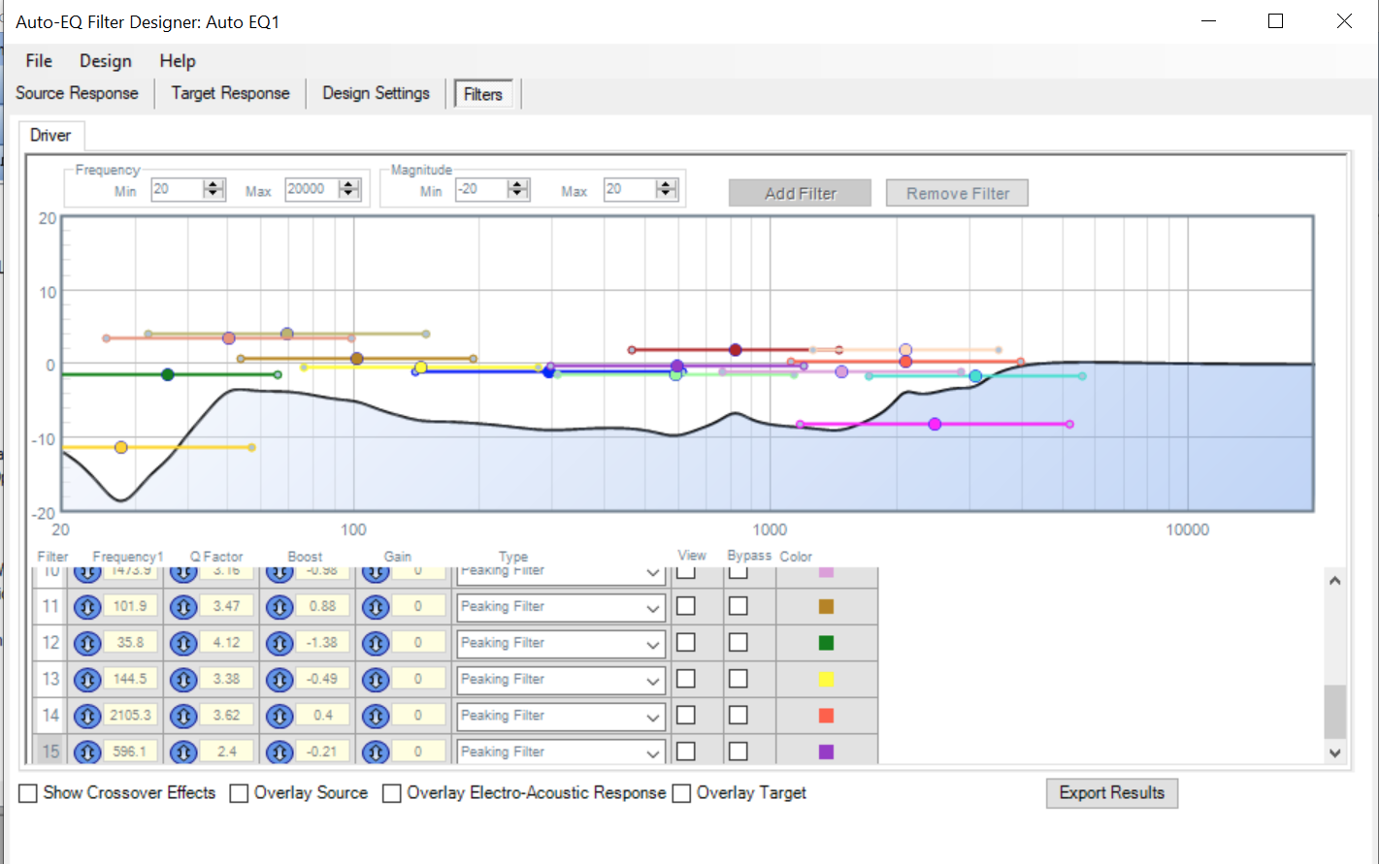Click the Boost adjust icon for filter 12
Screen dimensions: 1379x864
click(279, 643)
